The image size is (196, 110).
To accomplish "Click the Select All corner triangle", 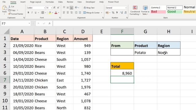I will (6, 31).
